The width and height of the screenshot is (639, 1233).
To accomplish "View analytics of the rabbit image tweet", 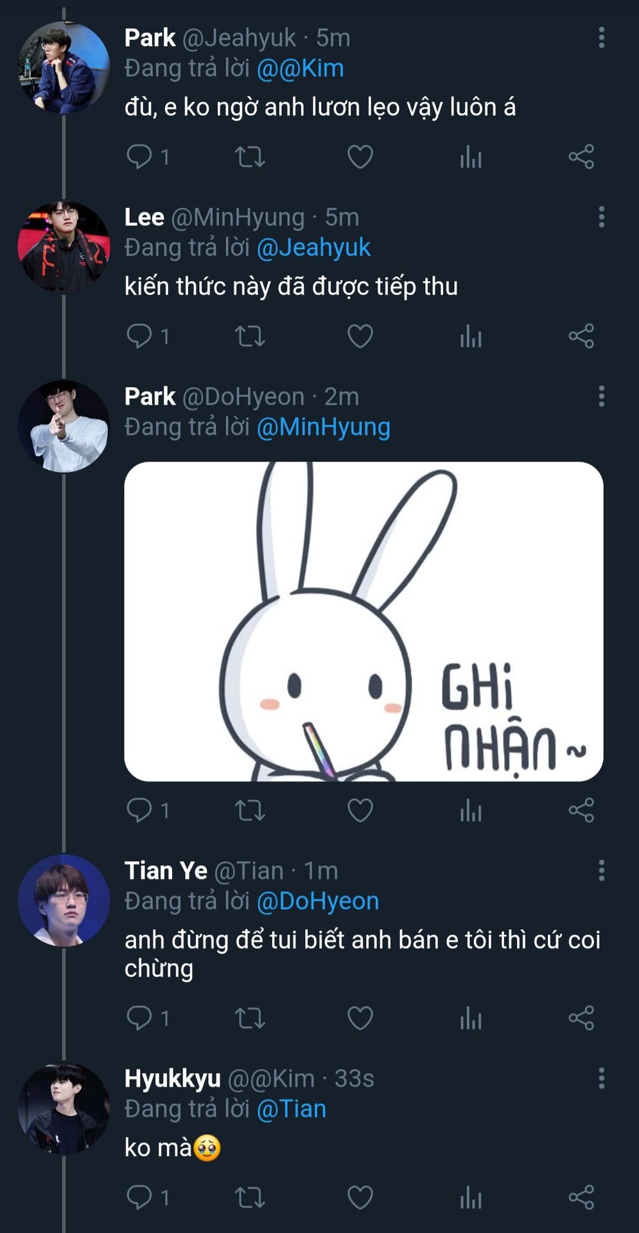I will [x=471, y=810].
